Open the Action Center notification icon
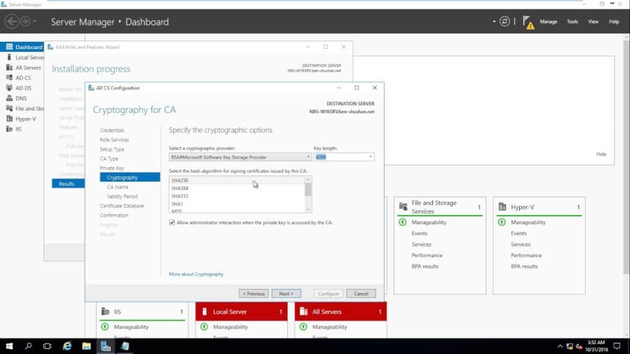Image resolution: width=630 pixels, height=354 pixels. (617, 346)
